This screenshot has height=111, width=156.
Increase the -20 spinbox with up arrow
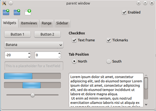pos(29,53)
